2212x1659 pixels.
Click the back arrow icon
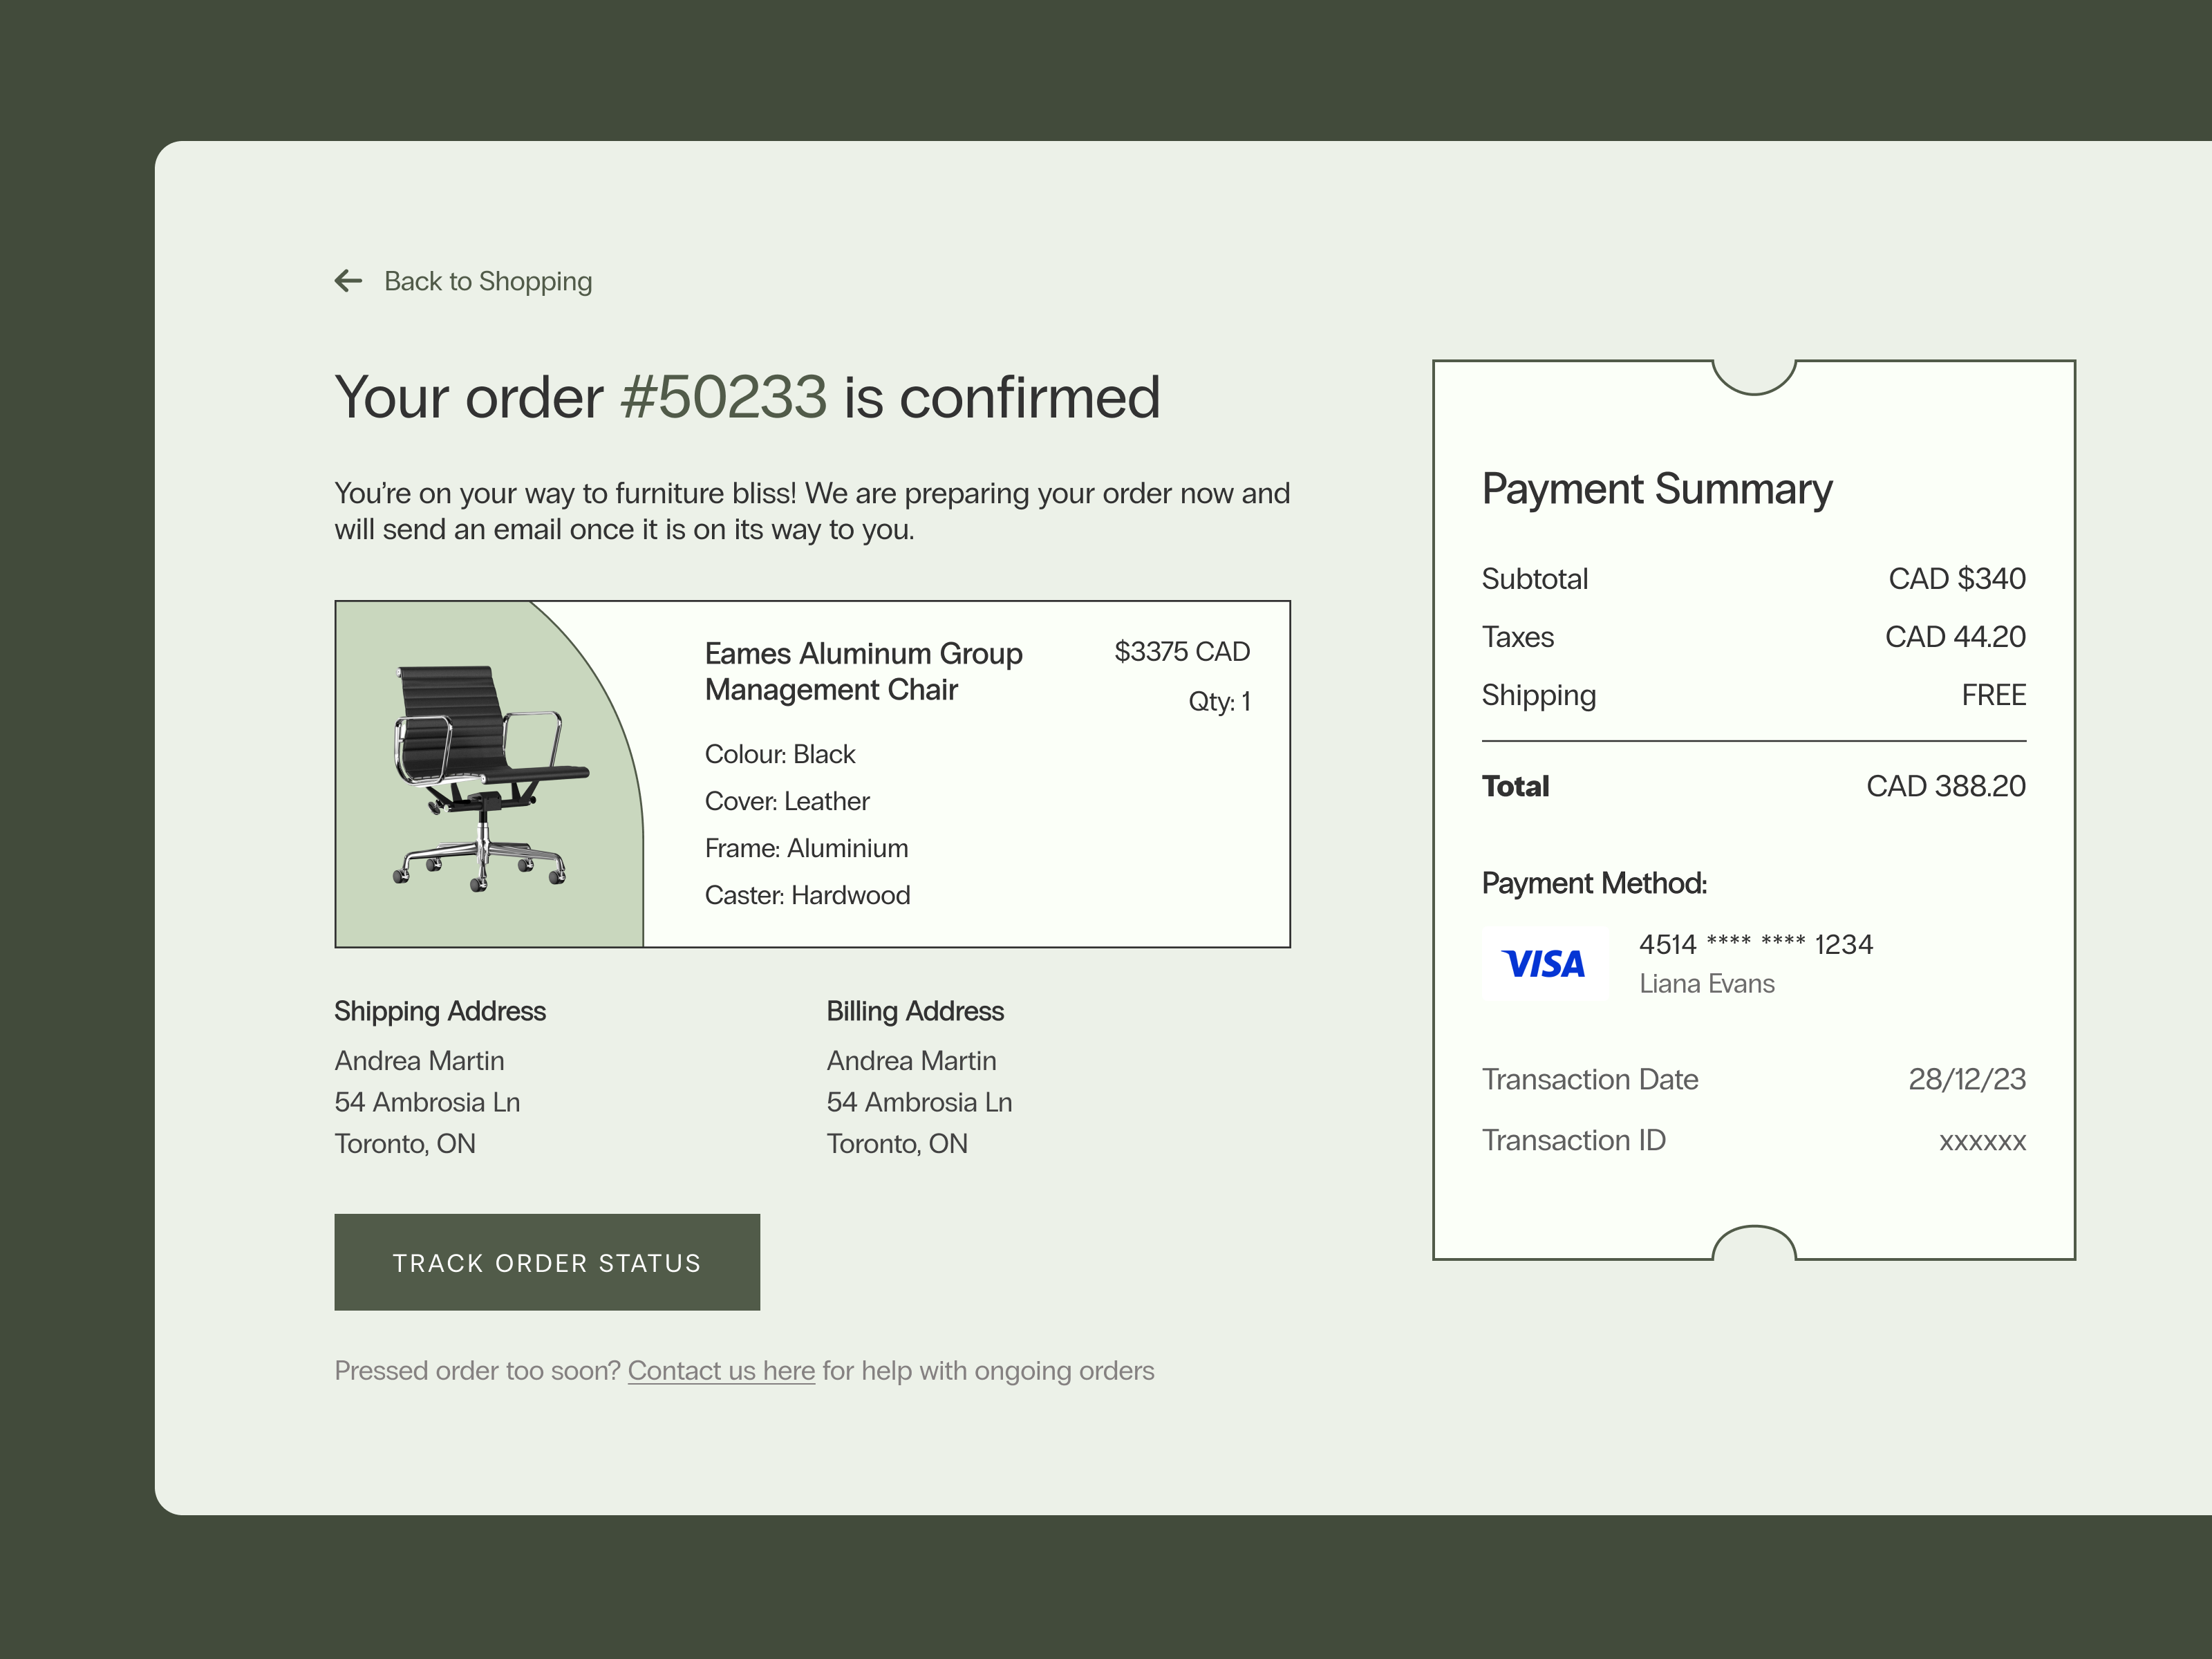tap(348, 281)
